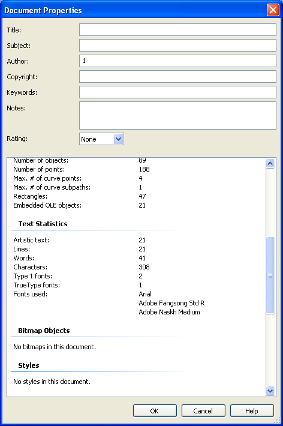Click 'No bitmaps in this document.' text
The width and height of the screenshot is (283, 426).
point(55,347)
